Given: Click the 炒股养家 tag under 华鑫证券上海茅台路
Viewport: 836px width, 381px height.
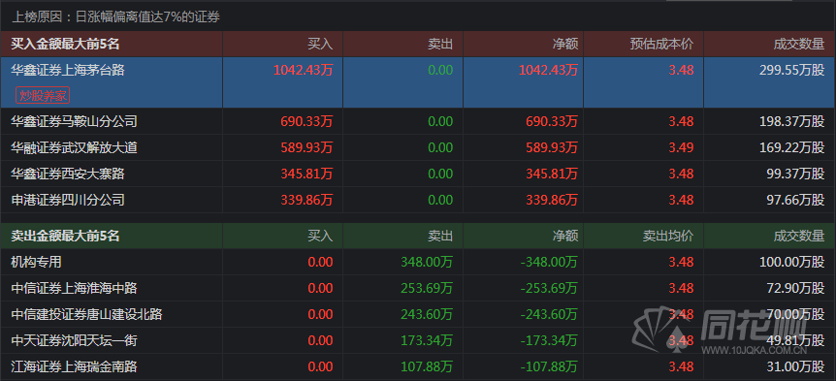Looking at the screenshot, I should pyautogui.click(x=43, y=95).
